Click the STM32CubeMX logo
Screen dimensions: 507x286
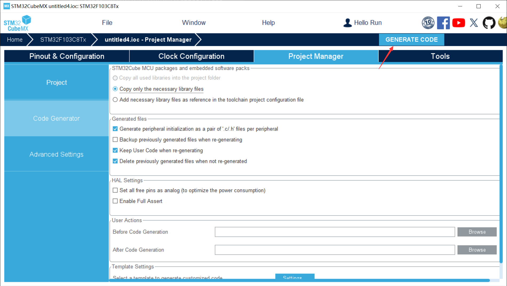(17, 23)
